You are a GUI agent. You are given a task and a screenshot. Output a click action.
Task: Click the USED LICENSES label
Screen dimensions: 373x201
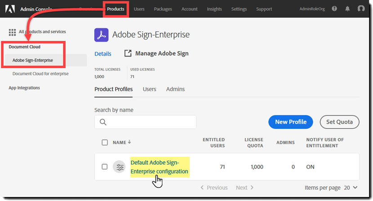tap(142, 70)
